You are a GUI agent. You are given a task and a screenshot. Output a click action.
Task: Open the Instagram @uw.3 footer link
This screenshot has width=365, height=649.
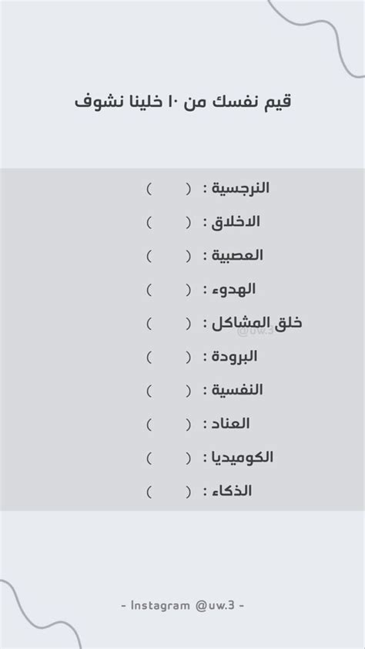(x=182, y=606)
